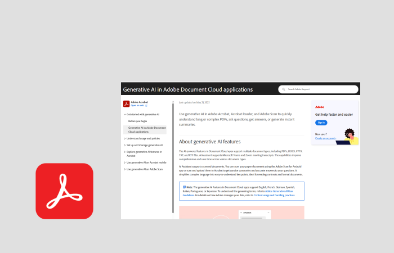394x253 pixels.
Task: Click the external-link icon beside Open on web
Action: click(x=146, y=106)
